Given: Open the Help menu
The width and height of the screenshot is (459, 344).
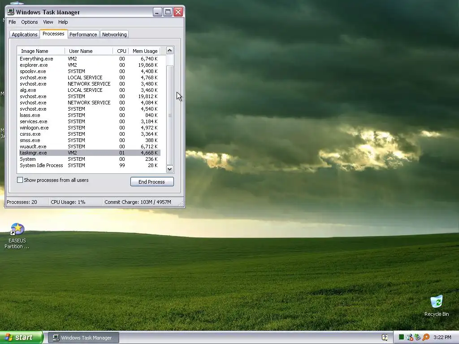Looking at the screenshot, I should coord(63,22).
